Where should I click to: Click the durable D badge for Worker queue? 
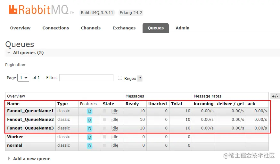click(x=89, y=137)
